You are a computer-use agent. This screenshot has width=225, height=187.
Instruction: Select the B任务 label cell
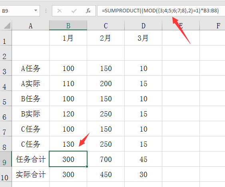click(x=30, y=98)
